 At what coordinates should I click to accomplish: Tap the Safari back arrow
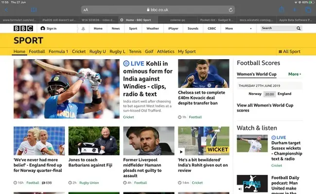pyautogui.click(x=6, y=10)
